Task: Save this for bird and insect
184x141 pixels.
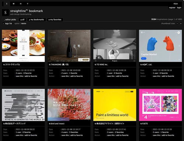Action: 65,135
